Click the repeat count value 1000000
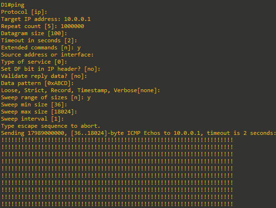Image resolution: width=276 pixels, height=208 pixels. click(x=73, y=26)
